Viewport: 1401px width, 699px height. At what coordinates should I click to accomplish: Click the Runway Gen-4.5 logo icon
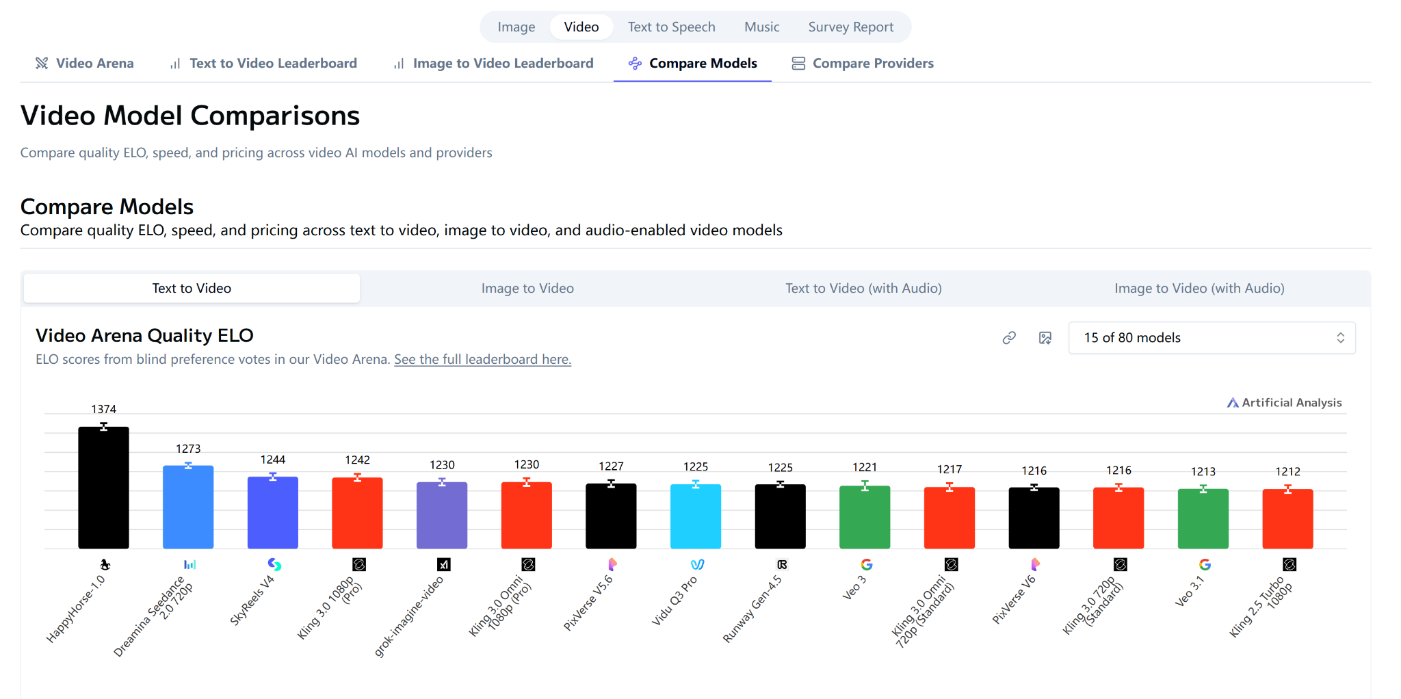pyautogui.click(x=782, y=564)
